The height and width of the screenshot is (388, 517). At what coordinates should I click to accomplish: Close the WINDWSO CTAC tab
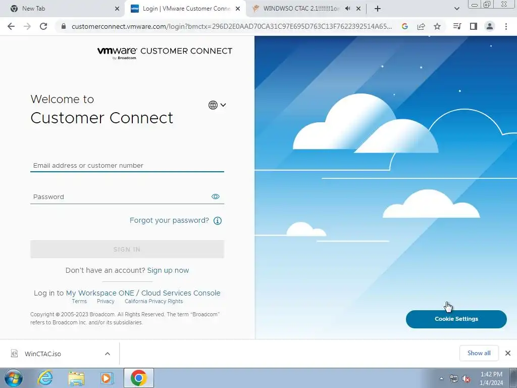[358, 9]
